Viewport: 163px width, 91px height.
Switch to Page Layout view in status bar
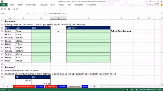[x=132, y=89]
